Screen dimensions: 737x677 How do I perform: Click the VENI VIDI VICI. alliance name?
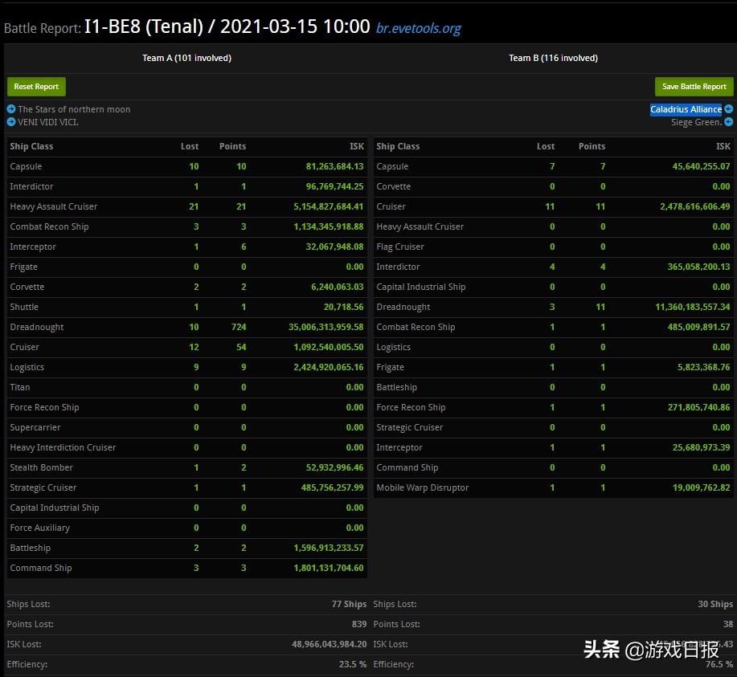[x=48, y=122]
